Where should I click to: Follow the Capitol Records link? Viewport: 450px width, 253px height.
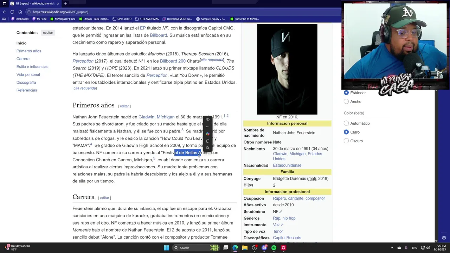pyautogui.click(x=287, y=238)
